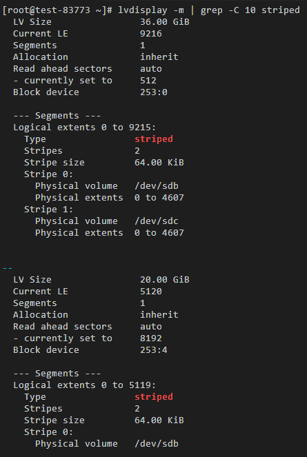Click the first 'Stripe size' 64.00 KiB value
This screenshot has width=307, height=457.
click(x=159, y=163)
